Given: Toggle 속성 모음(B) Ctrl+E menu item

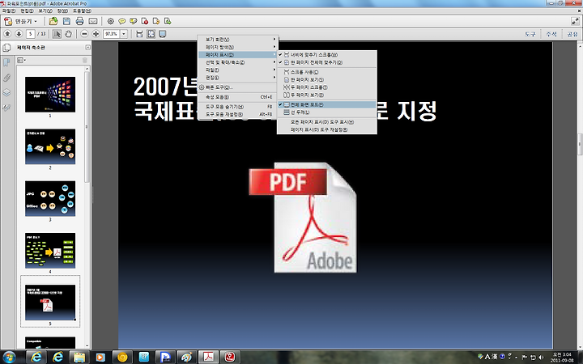Looking at the screenshot, I should point(238,97).
